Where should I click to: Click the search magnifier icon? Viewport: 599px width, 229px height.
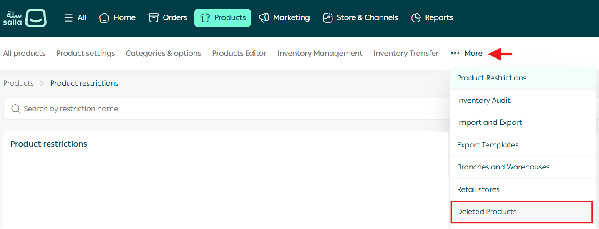(x=16, y=109)
